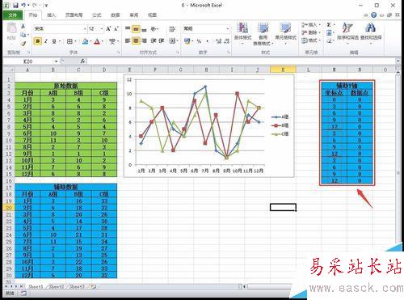Viewport: 404px width, 300px height.
Task: Toggle Underline formatting button
Action: coord(54,41)
